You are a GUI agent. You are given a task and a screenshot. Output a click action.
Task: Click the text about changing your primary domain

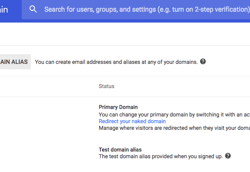tap(167, 114)
